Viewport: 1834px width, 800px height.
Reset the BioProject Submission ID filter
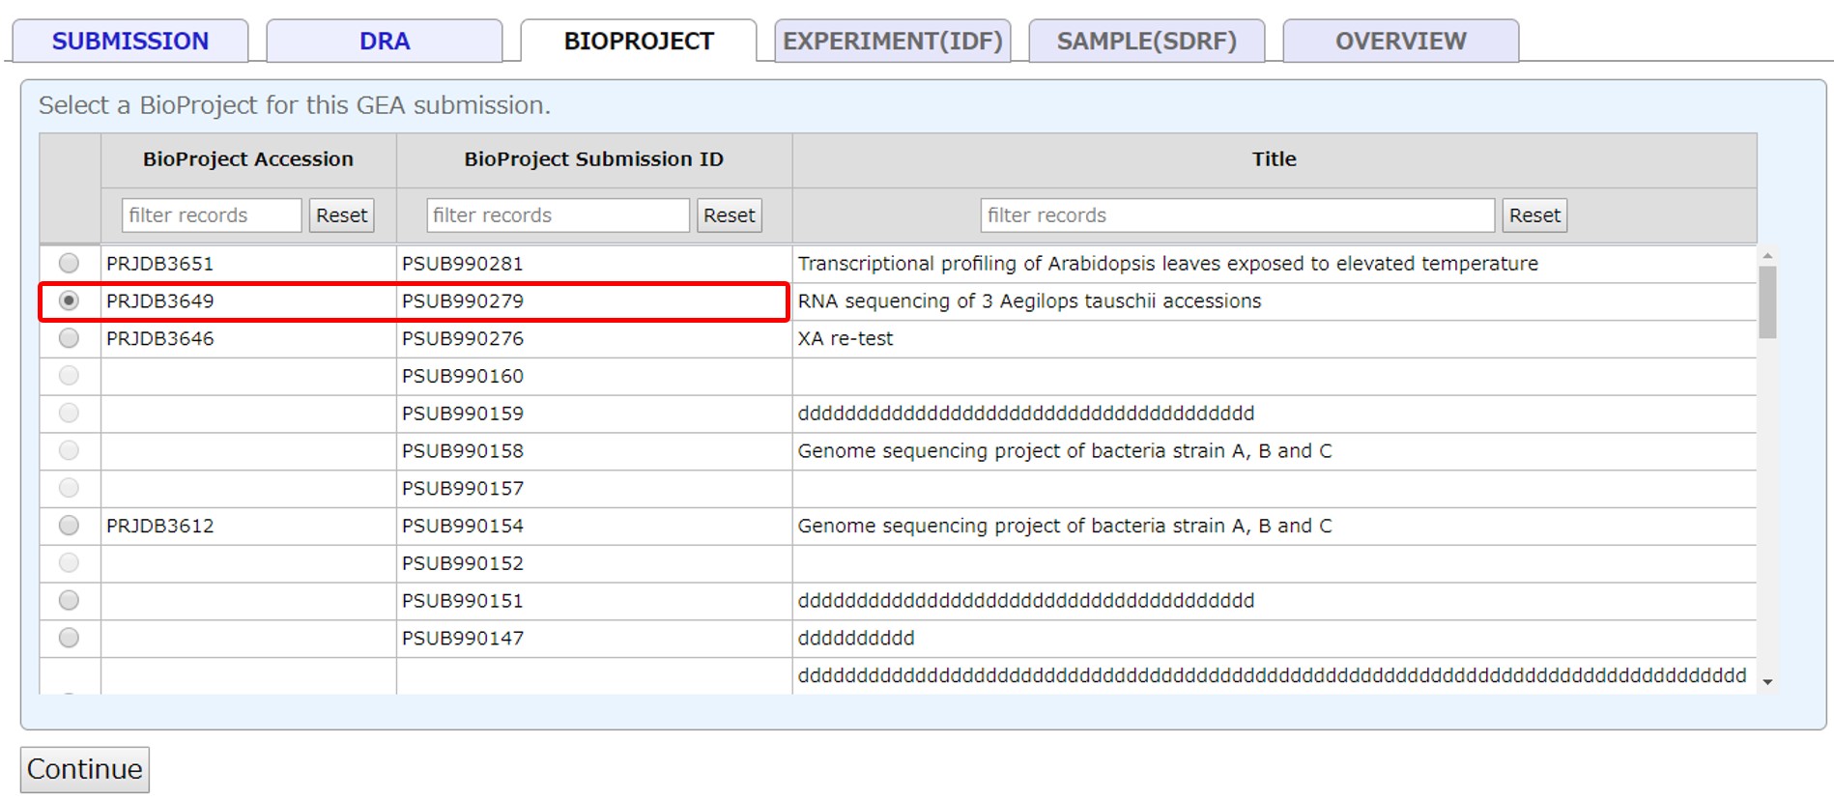(x=729, y=215)
